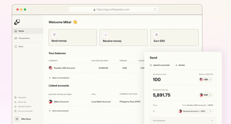Click the reload icon in the address bar
This screenshot has width=231, height=124.
155,10
